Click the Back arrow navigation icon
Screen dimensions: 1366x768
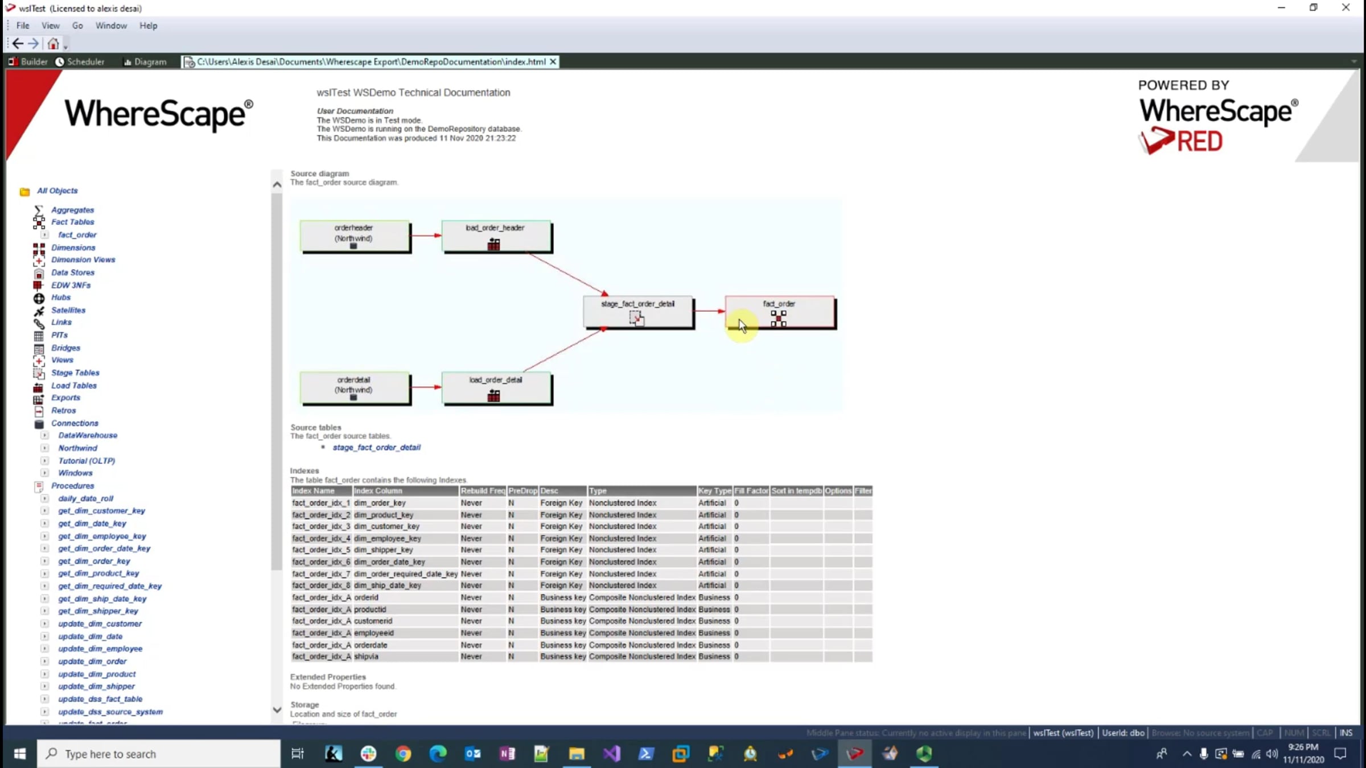pos(18,43)
